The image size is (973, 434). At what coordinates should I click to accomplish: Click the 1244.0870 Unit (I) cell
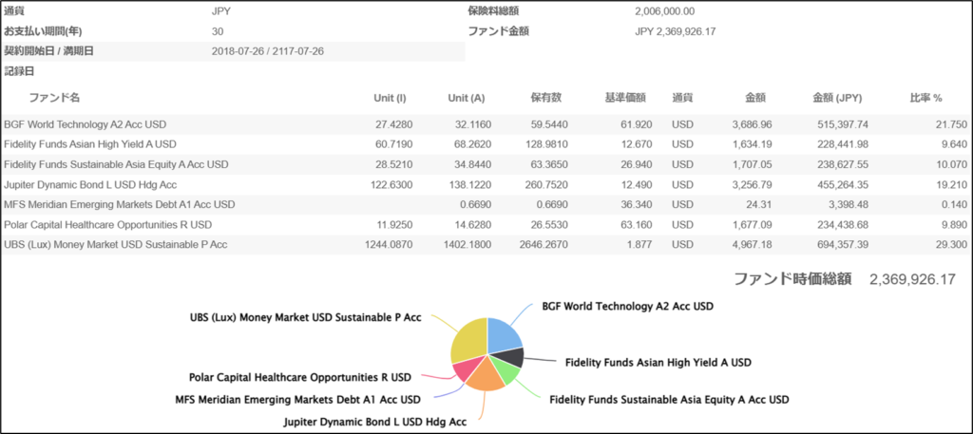point(389,244)
